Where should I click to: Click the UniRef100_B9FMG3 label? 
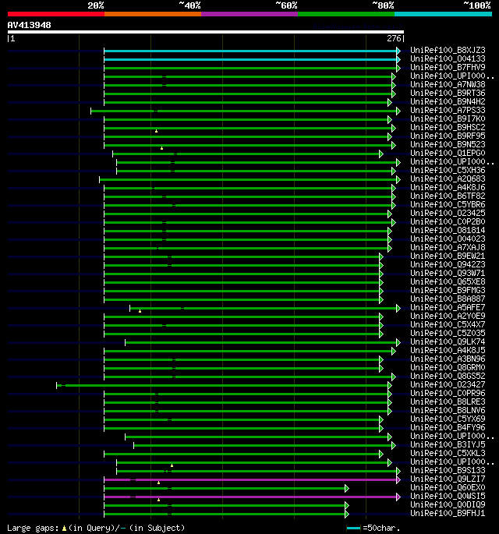(x=448, y=290)
